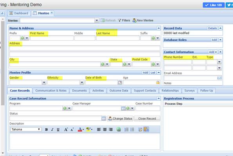The height and width of the screenshot is (156, 233).
Task: Open the Mentee selector dropdown
Action: click(x=97, y=20)
